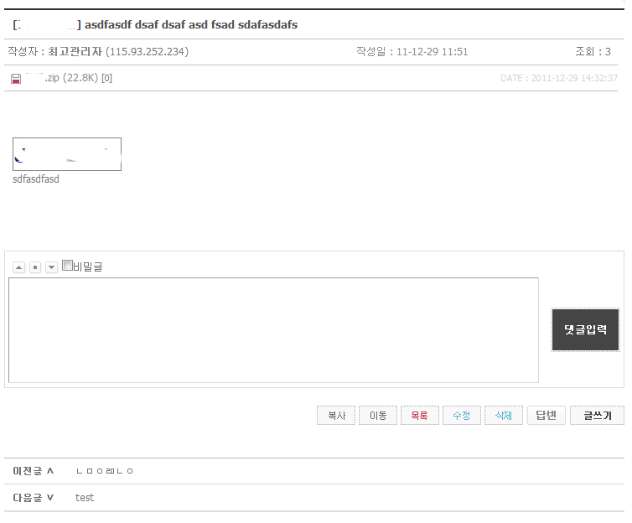
Task: Click the floppy disk attachment icon
Action: [x=16, y=79]
